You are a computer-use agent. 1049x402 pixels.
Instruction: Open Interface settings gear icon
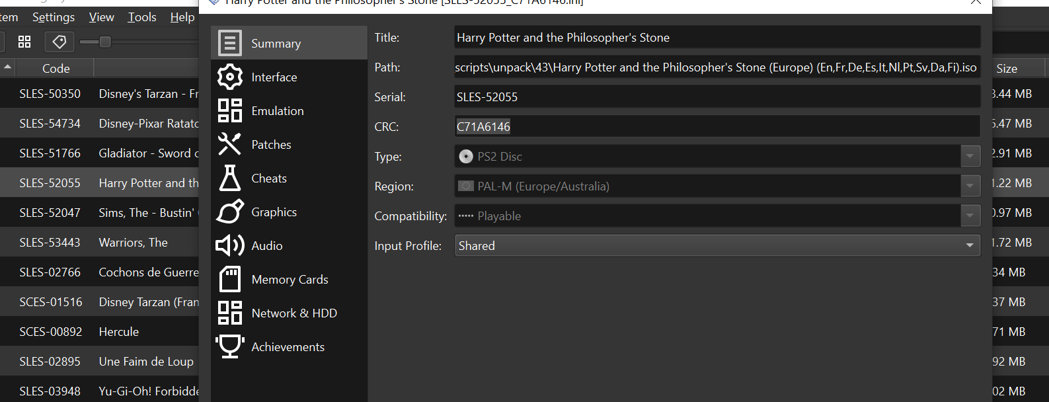230,77
